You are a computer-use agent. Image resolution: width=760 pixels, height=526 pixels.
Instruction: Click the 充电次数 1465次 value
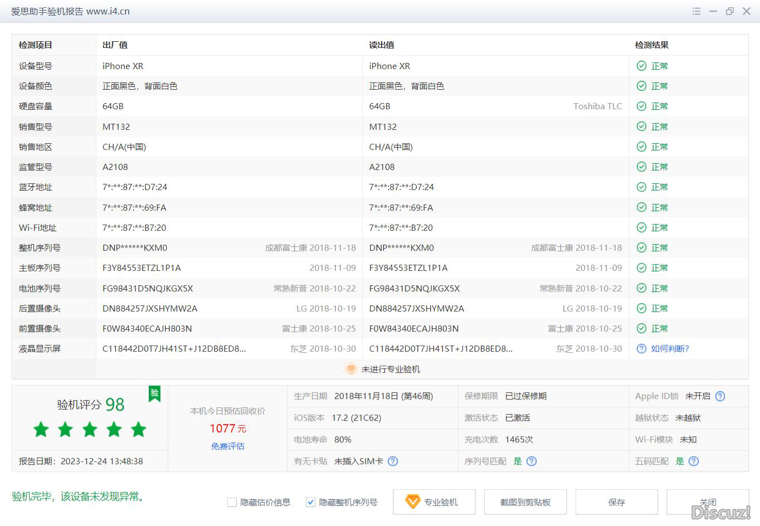pyautogui.click(x=519, y=440)
